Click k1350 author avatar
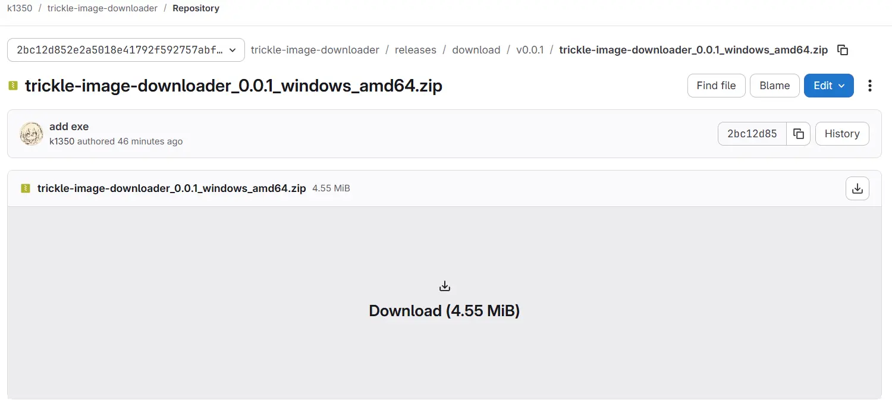Screen dimensions: 892x416 pyautogui.click(x=32, y=134)
